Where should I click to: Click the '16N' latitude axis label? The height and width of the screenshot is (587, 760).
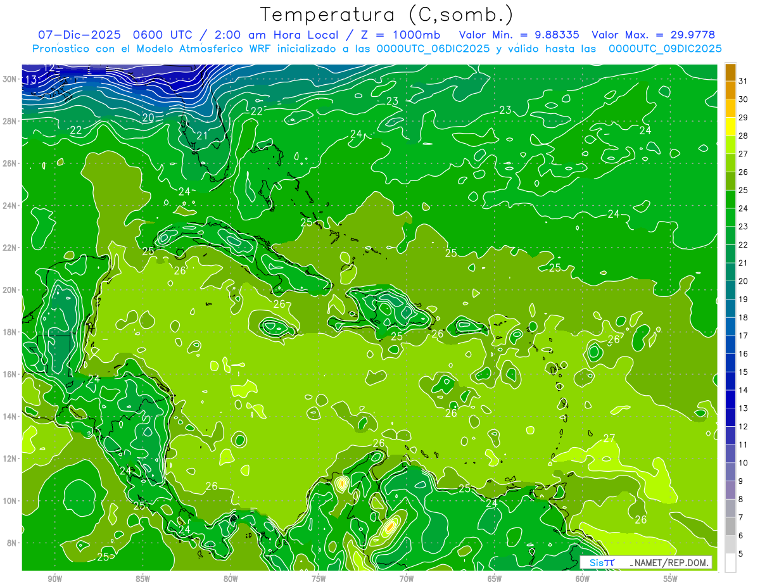point(9,374)
